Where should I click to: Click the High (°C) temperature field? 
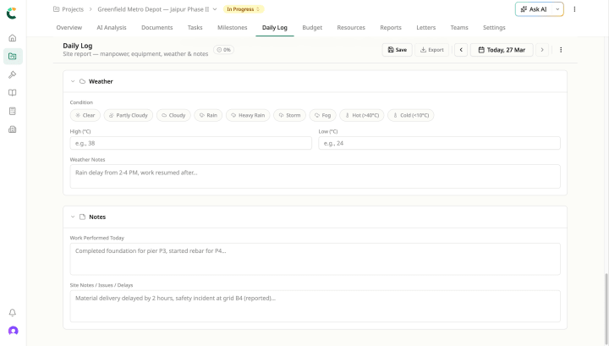(190, 143)
